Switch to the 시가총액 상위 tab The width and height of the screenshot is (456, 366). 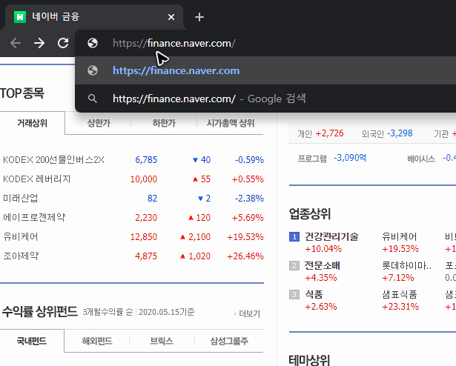pos(231,123)
